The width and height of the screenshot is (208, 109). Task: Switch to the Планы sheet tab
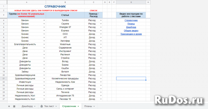click(x=88, y=106)
